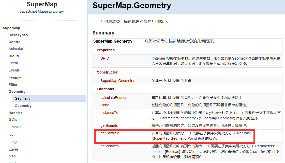Open the SRID property link

click(105, 58)
